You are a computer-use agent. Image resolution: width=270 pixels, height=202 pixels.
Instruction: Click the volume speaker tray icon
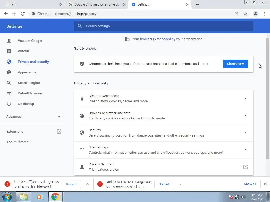pyautogui.click(x=243, y=197)
